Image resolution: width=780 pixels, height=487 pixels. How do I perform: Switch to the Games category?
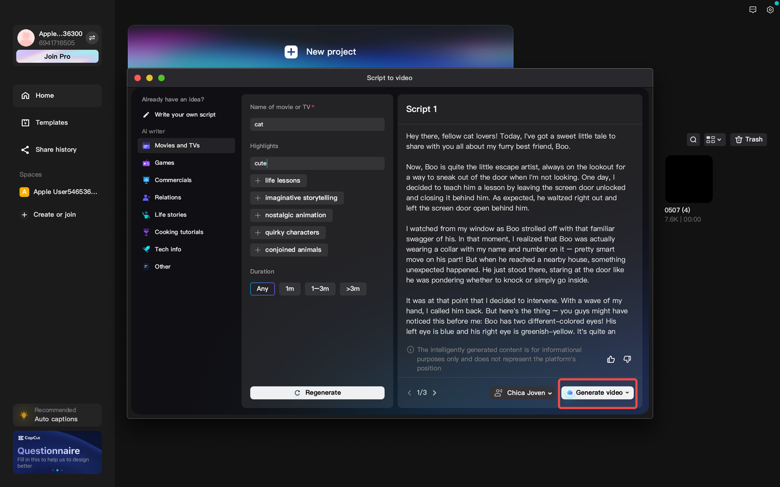pos(186,163)
